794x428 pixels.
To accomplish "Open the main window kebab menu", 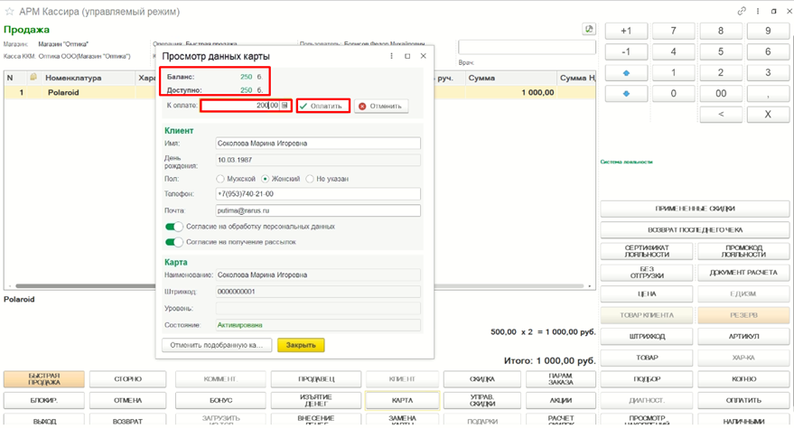I will 758,11.
